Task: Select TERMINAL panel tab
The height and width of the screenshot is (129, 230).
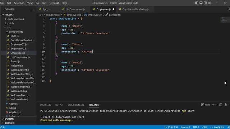Action: point(94,105)
